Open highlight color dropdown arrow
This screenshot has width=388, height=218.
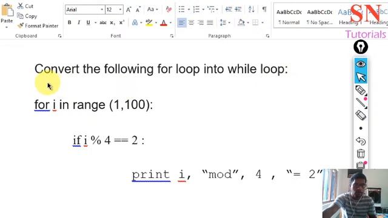[156, 23]
